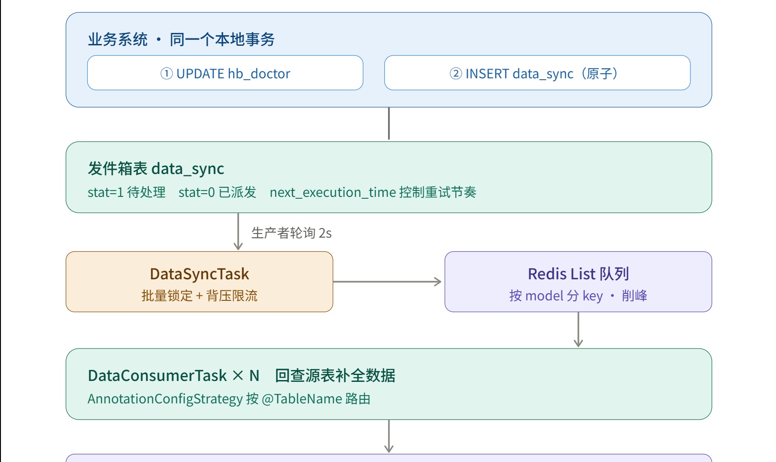Click the UPDATE hb_doctor step box
The image size is (776, 462).
(x=225, y=73)
